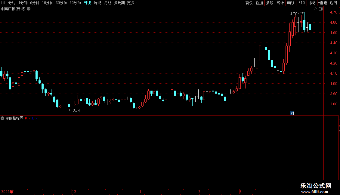
Task: Click the 复权 adjustment button
Action: (249, 3)
